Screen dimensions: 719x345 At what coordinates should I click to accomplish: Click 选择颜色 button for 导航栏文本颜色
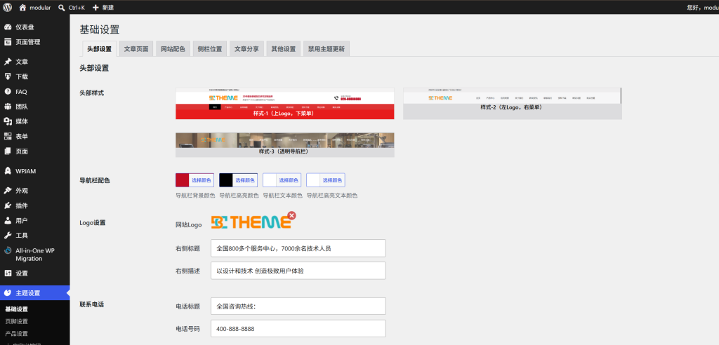(289, 180)
